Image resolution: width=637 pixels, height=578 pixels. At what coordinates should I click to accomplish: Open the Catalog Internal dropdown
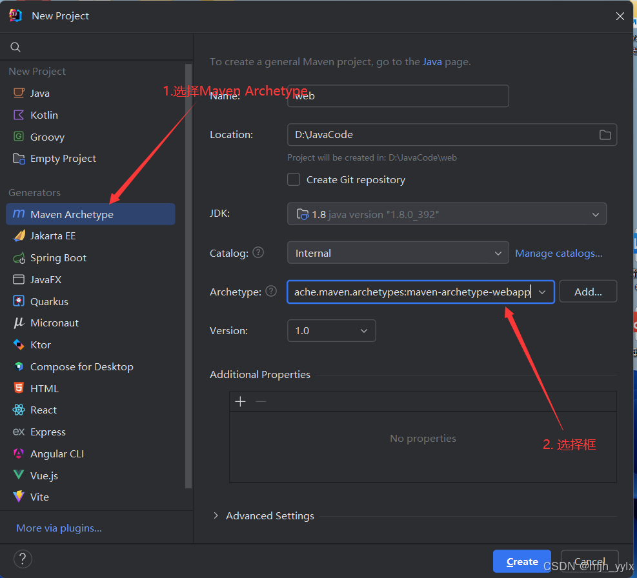click(x=398, y=253)
